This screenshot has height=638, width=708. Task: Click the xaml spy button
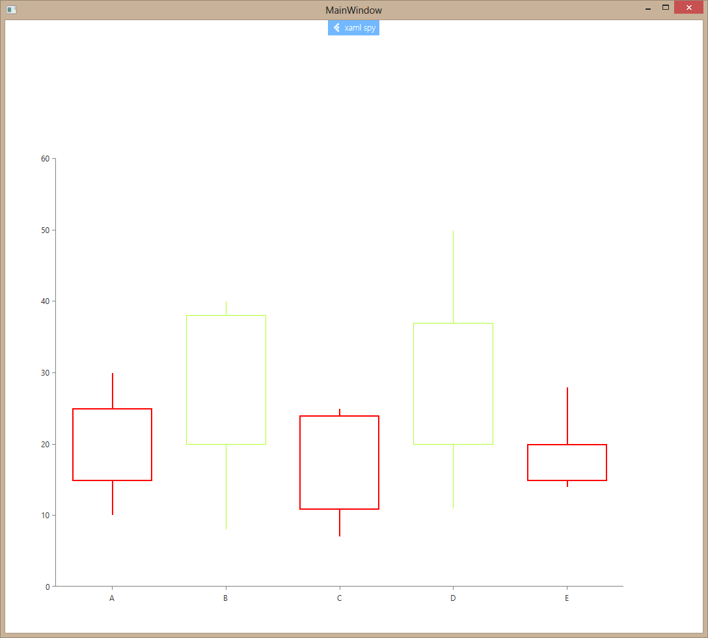tap(353, 28)
